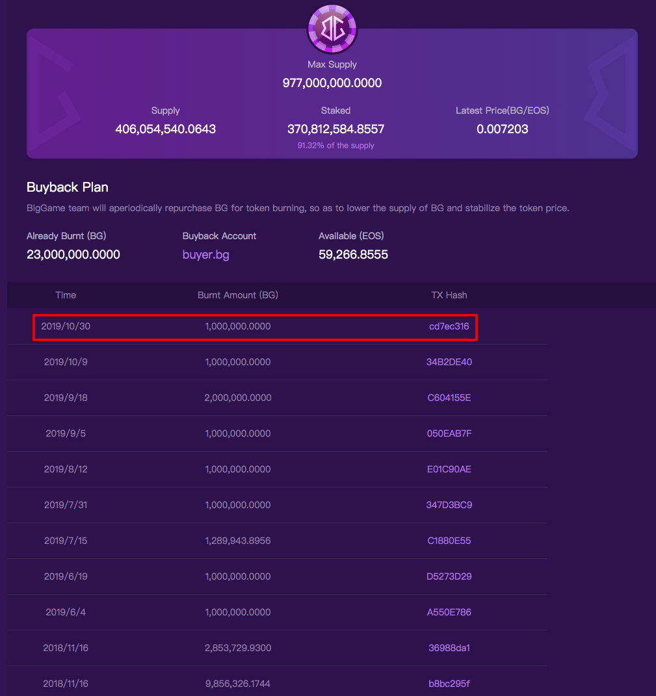Viewport: 656px width, 696px height.
Task: Open TX hash C604155E
Action: [x=449, y=398]
